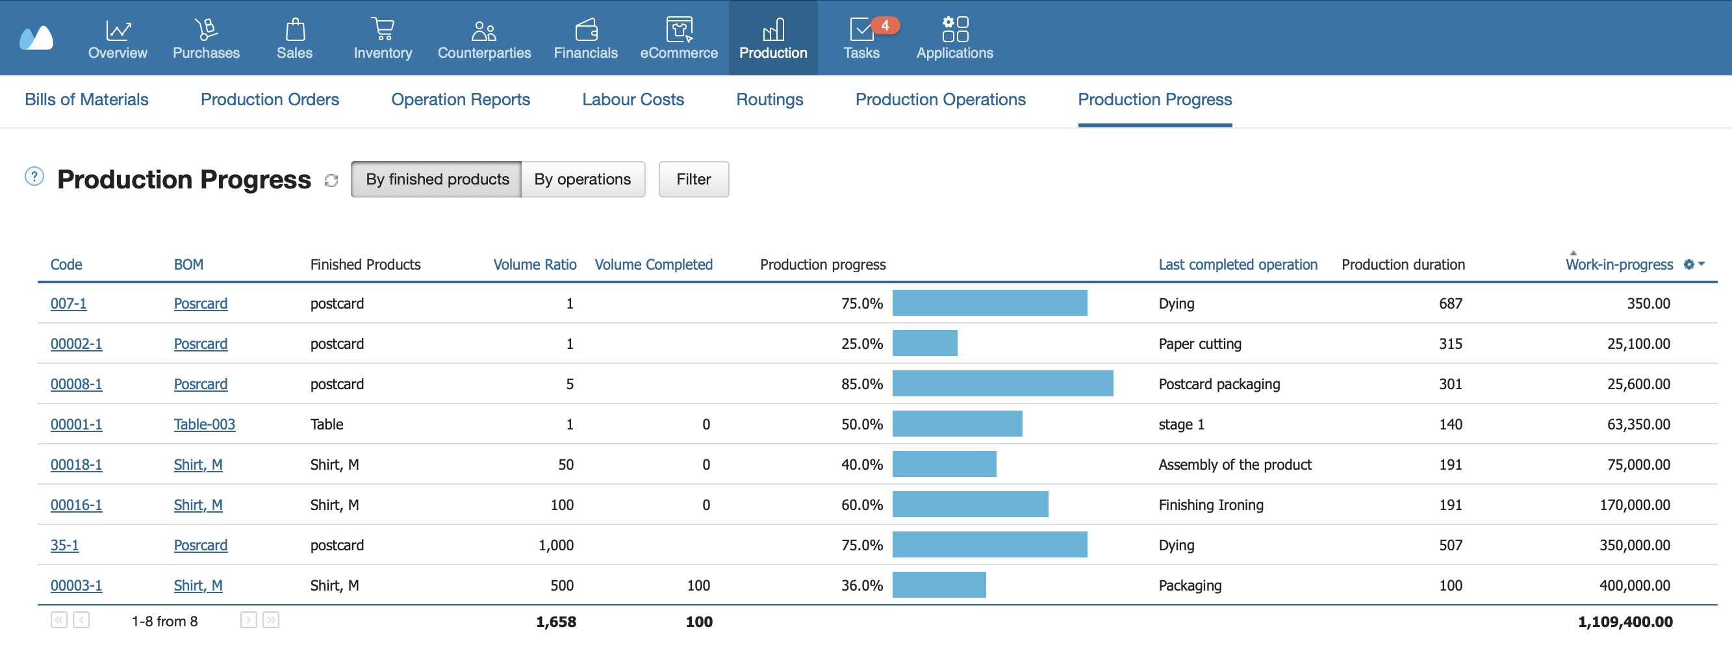The width and height of the screenshot is (1732, 651).
Task: Open Counterparties via the people icon
Action: (x=483, y=30)
